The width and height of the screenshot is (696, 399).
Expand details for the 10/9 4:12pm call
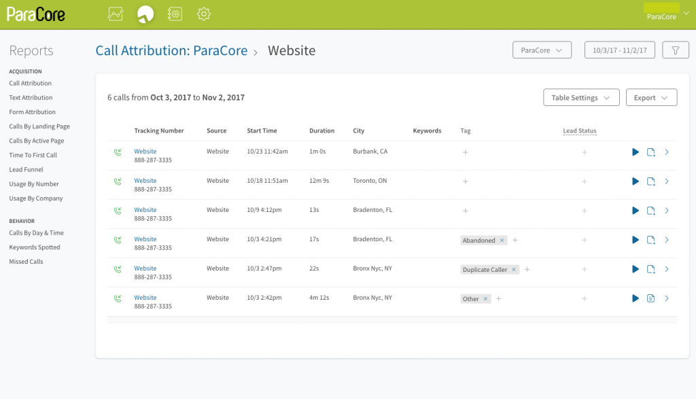pyautogui.click(x=667, y=211)
